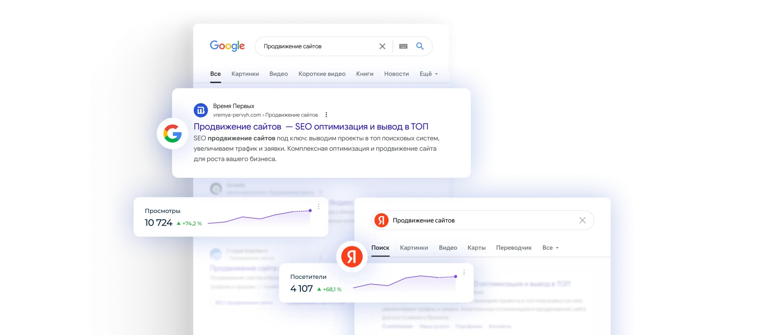Click the round Google G badge
This screenshot has height=335, width=769.
click(172, 134)
